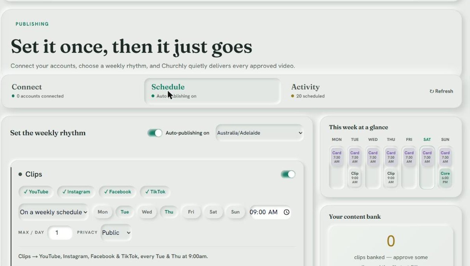Deselect the Tue day chip
The height and width of the screenshot is (266, 470).
pyautogui.click(x=125, y=212)
